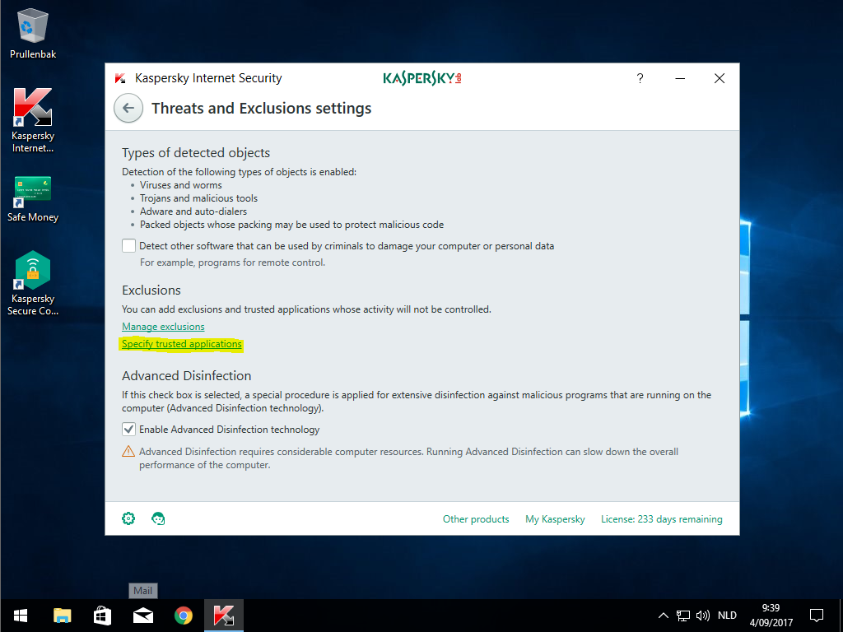
Task: Open Specify trusted applications link
Action: point(182,344)
